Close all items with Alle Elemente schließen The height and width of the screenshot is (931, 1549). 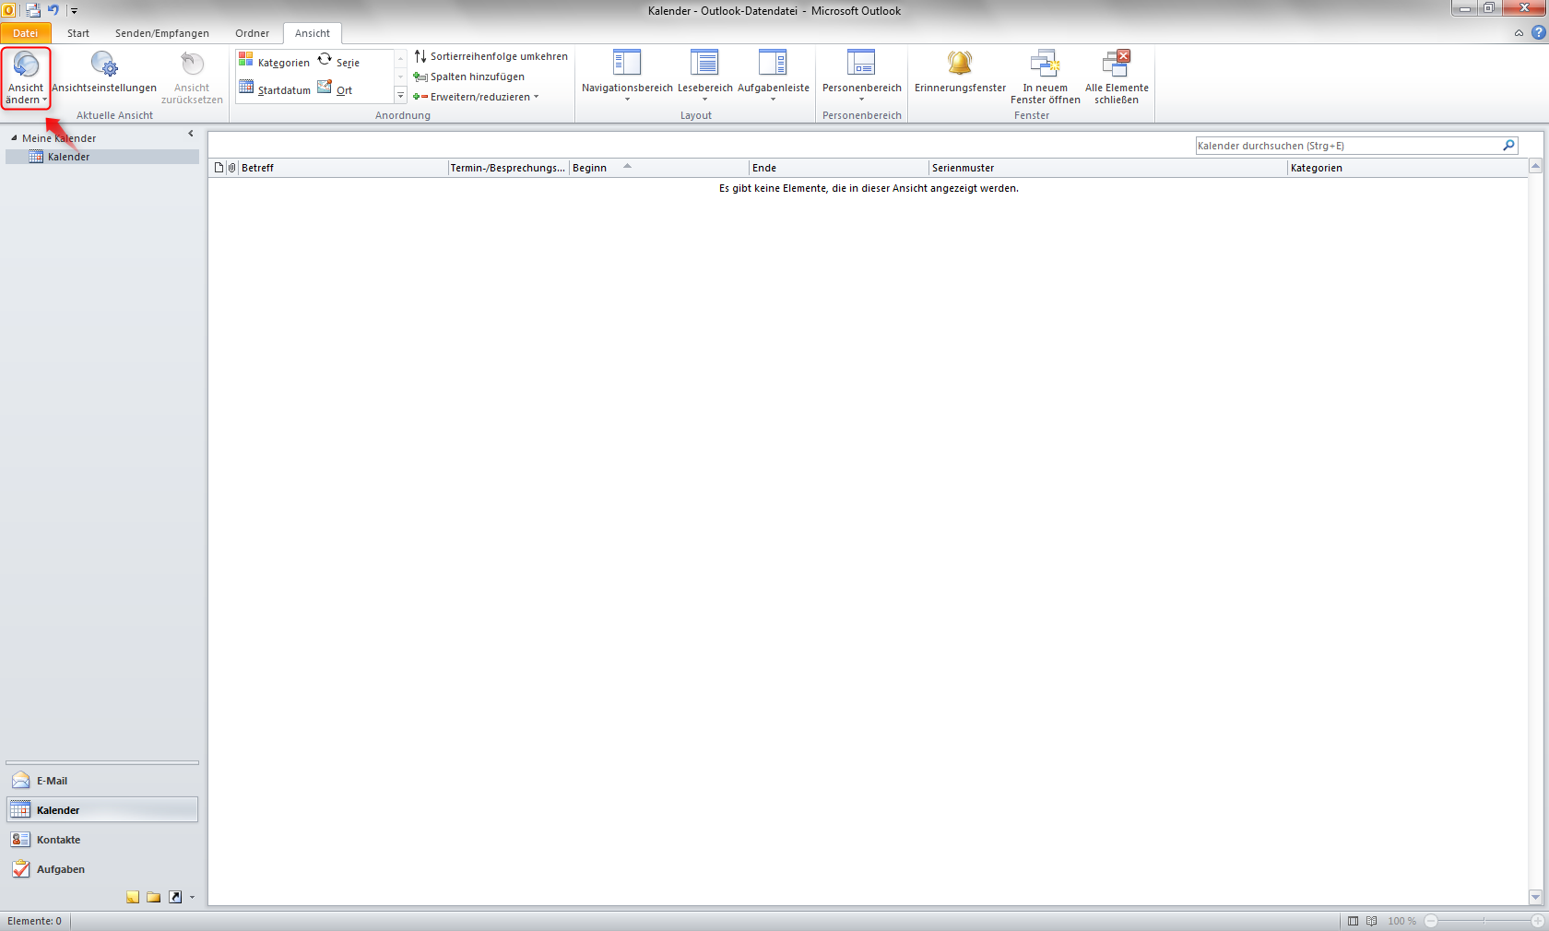click(x=1117, y=76)
